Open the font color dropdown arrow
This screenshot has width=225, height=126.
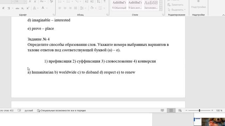click(x=47, y=8)
